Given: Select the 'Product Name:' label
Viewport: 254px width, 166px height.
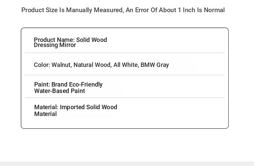Looking at the screenshot, I should pyautogui.click(x=54, y=40).
